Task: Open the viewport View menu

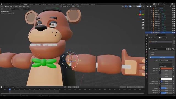Action: (x=16, y=6)
